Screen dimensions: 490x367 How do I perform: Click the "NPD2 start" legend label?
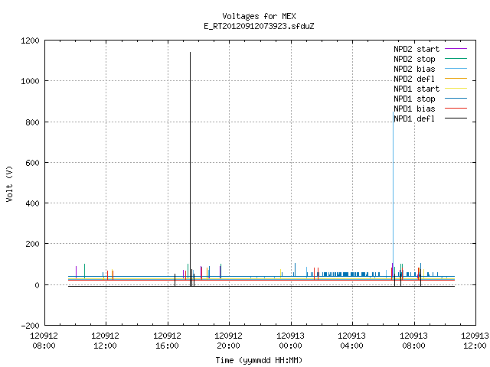(x=416, y=49)
